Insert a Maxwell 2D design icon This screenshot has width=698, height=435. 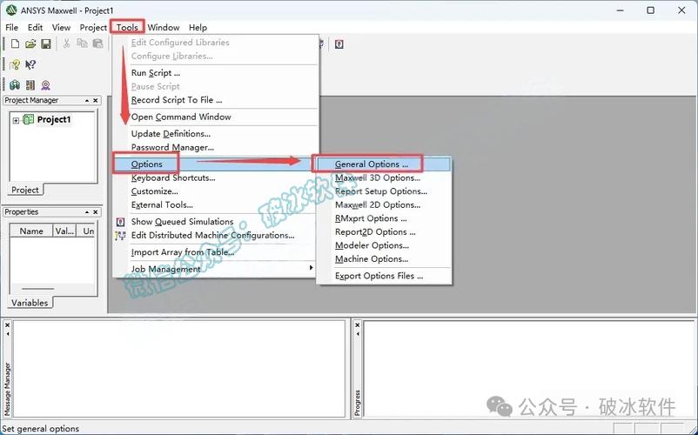coord(30,85)
